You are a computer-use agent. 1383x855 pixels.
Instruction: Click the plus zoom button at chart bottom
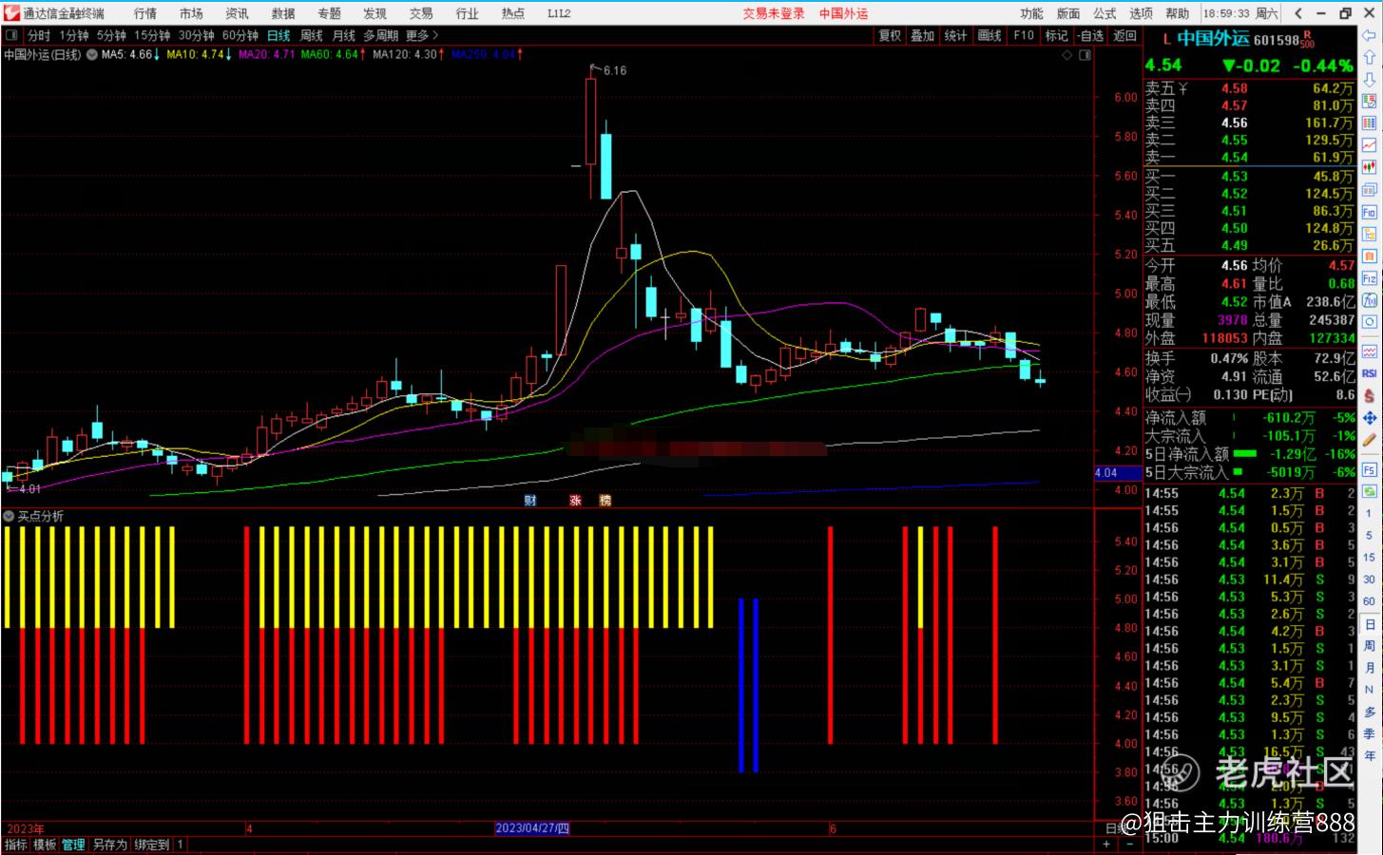[1106, 844]
